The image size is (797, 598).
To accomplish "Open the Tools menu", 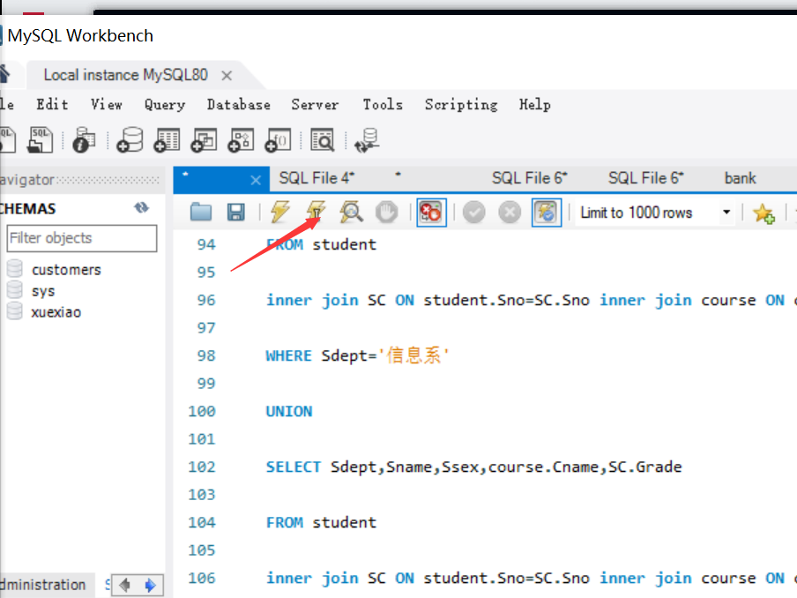I will (x=383, y=104).
